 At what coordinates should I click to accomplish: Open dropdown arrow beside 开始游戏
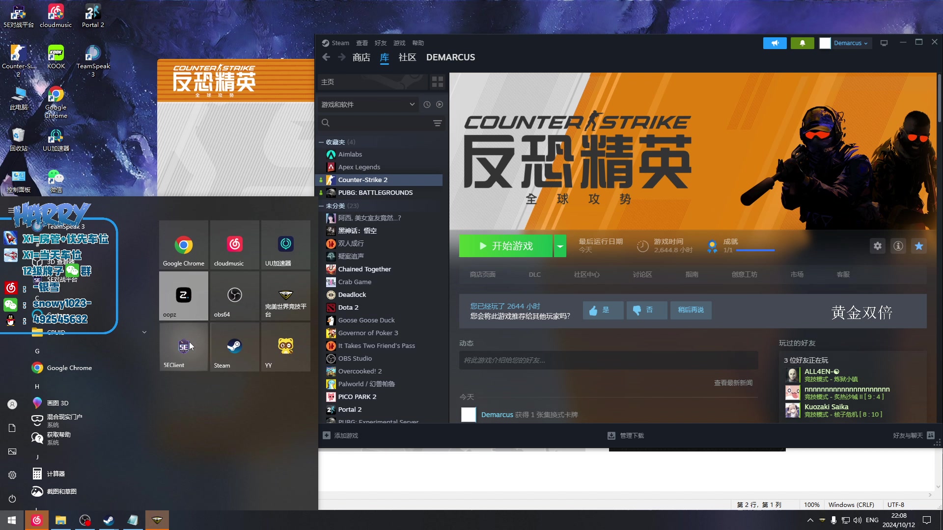point(560,246)
